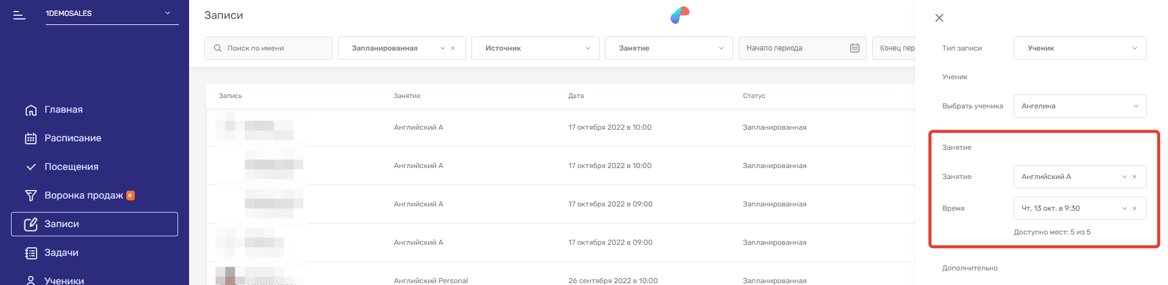Image resolution: width=1168 pixels, height=285 pixels.
Task: Click the Поиск по имени search field
Action: coord(274,48)
